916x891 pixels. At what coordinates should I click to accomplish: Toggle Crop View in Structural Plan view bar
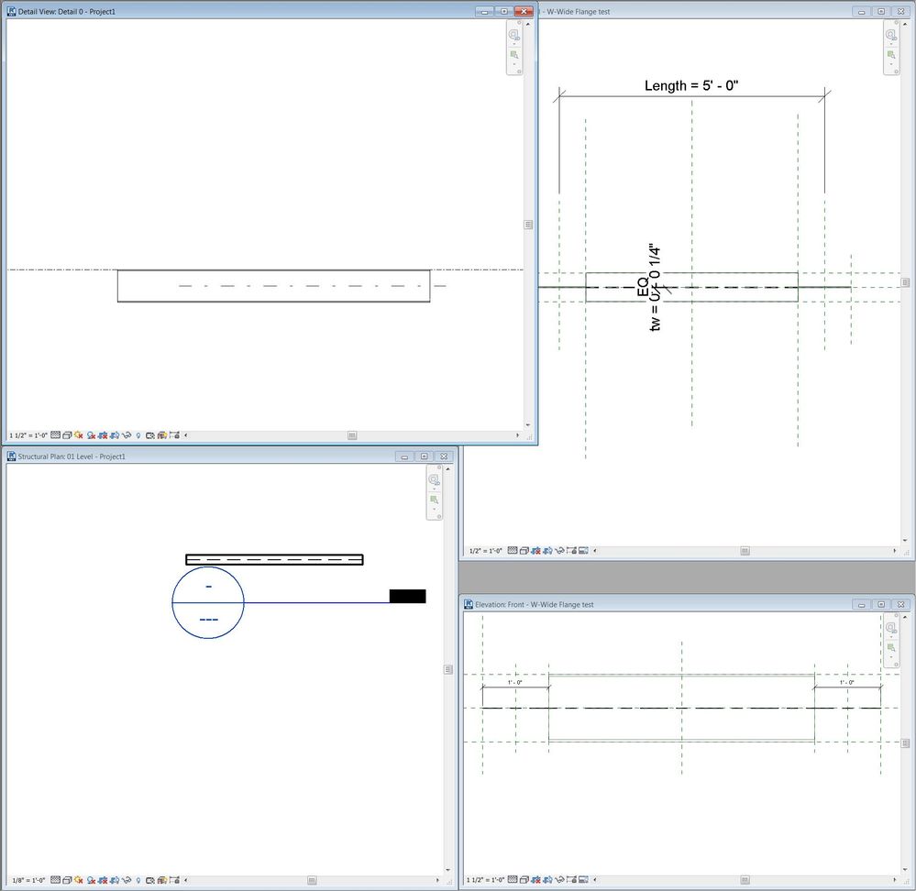pyautogui.click(x=103, y=880)
